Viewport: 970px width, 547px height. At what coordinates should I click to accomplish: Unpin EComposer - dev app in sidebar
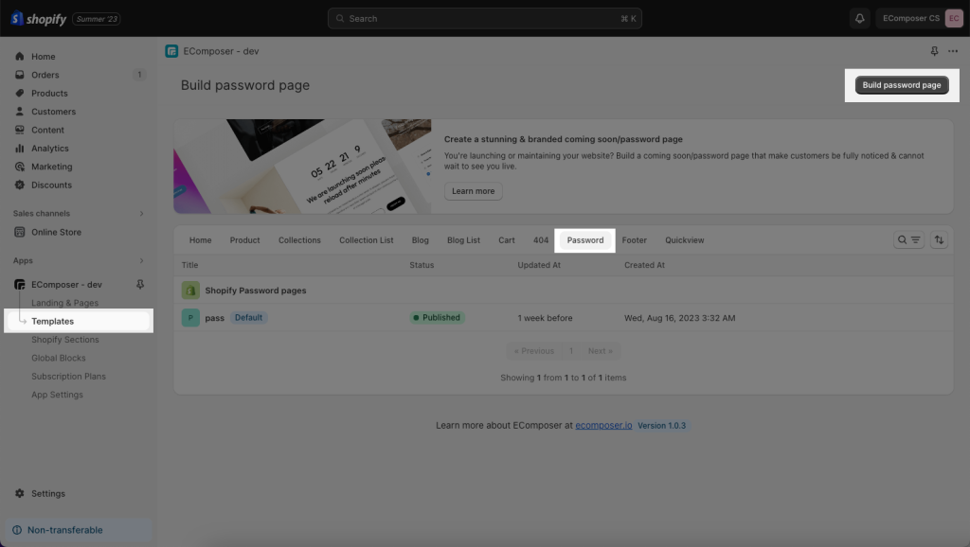(140, 284)
